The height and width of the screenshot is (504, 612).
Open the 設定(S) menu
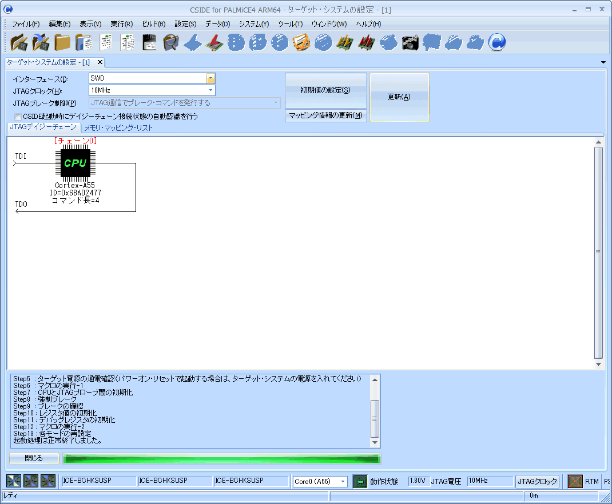coord(185,24)
